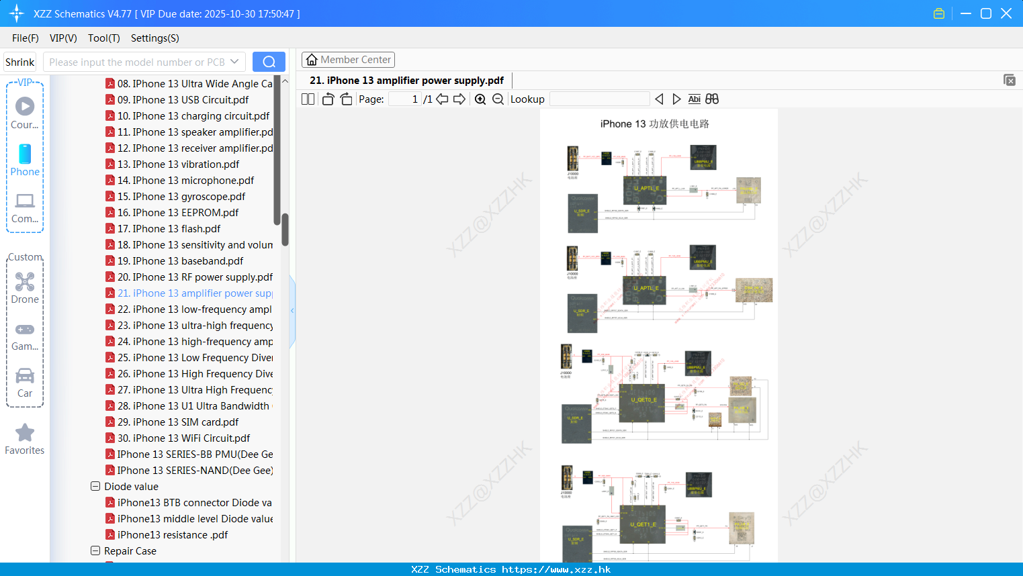Click the home icon of Member Center

coord(312,60)
